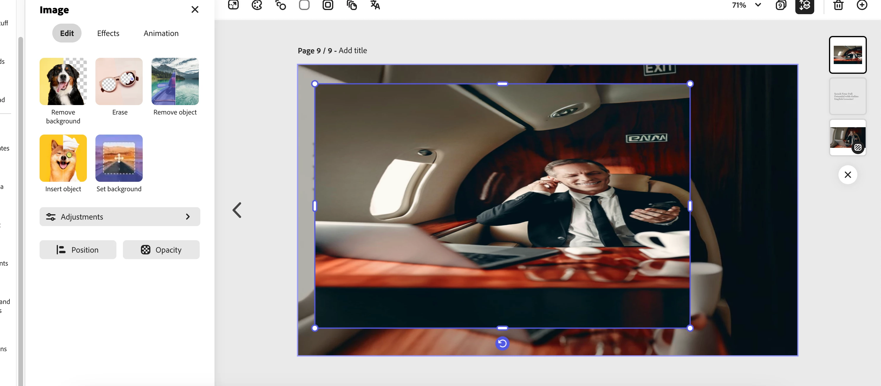Image resolution: width=881 pixels, height=386 pixels.
Task: Open the pages count icon showing 9
Action: tap(781, 5)
